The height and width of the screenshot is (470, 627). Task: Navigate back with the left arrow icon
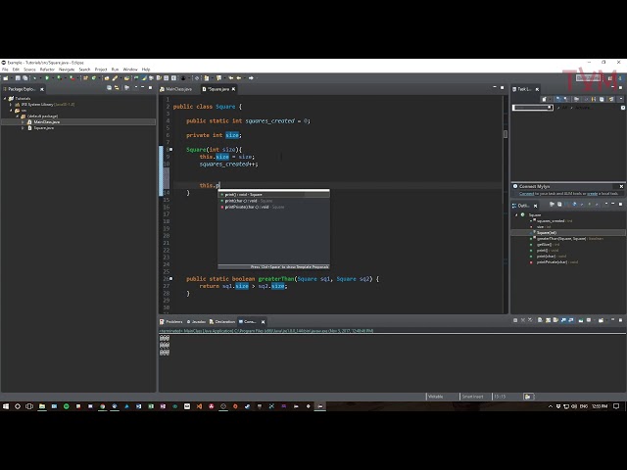tap(239, 78)
